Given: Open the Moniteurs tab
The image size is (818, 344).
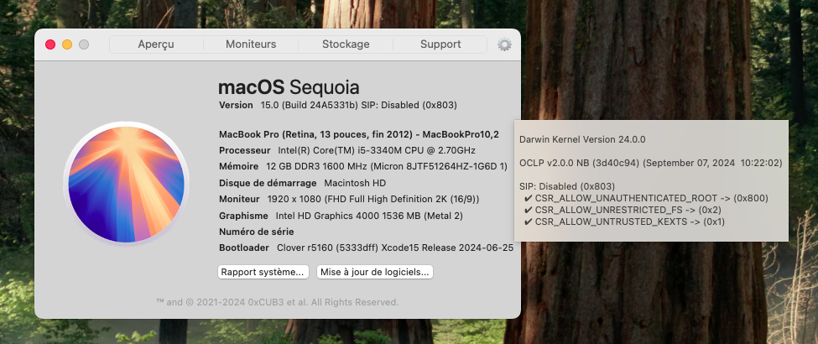Looking at the screenshot, I should click(x=251, y=44).
